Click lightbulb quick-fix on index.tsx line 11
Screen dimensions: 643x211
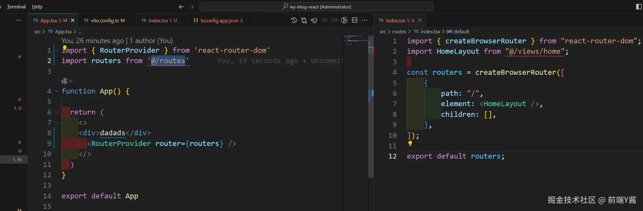[x=410, y=143]
